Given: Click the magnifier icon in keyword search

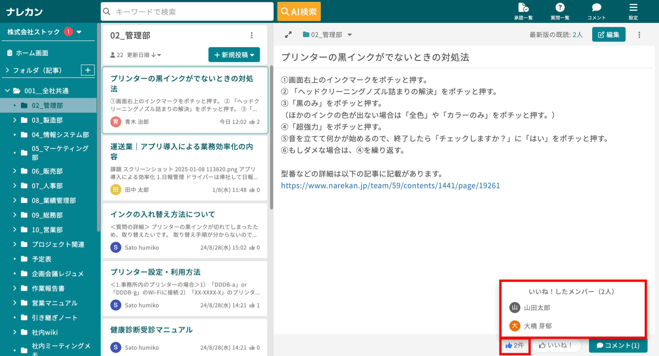Looking at the screenshot, I should 107,12.
